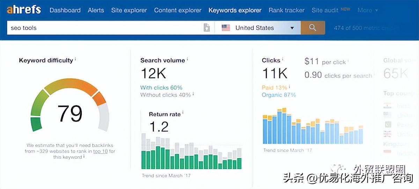Click the Without clicks info icon
419x189 pixels.
click(193, 94)
